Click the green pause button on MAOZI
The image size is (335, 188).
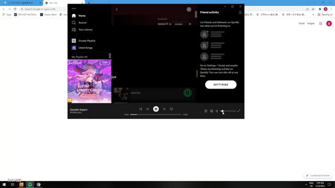(x=187, y=93)
